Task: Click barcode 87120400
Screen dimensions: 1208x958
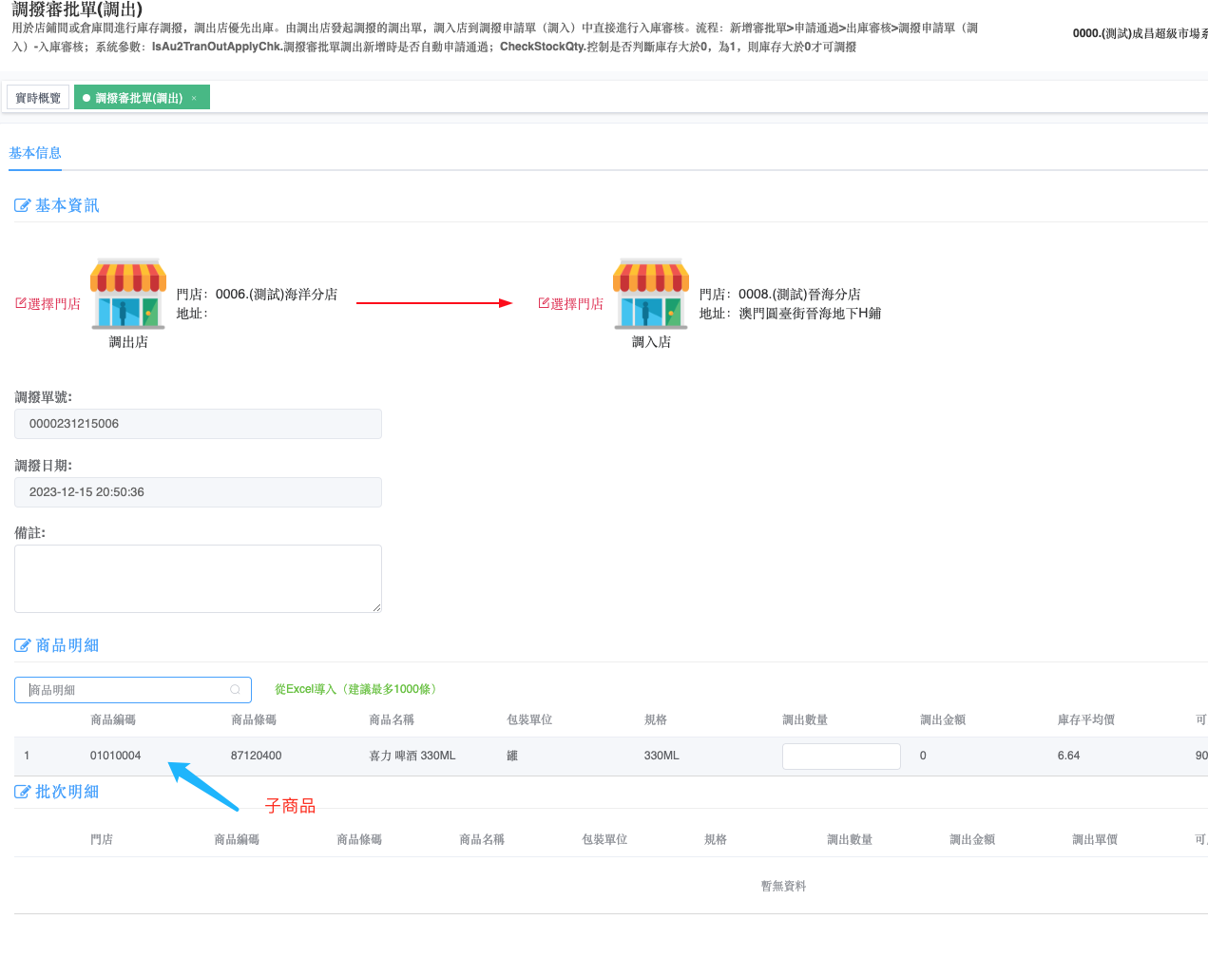Action: coord(257,756)
